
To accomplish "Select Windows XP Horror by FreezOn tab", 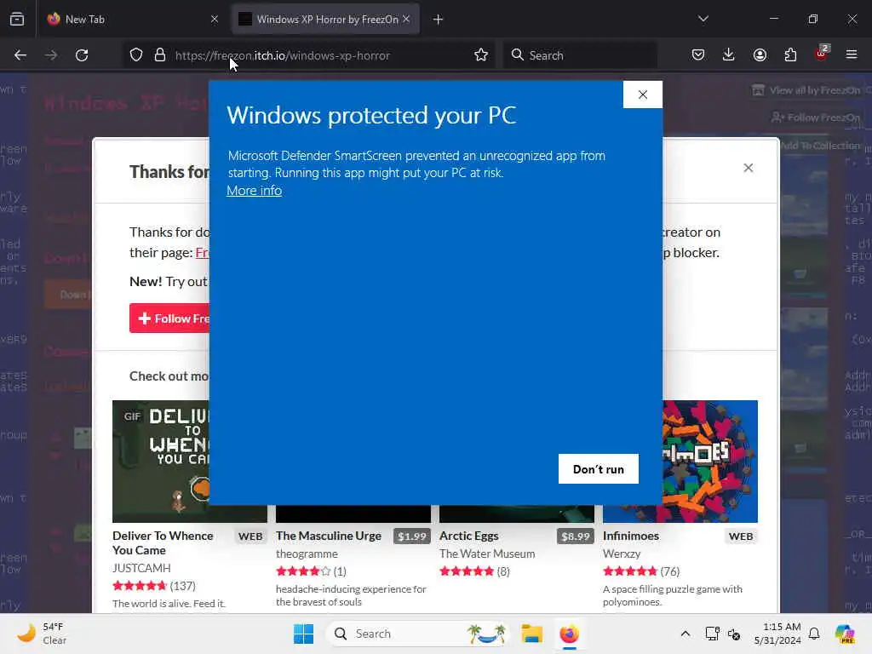I will [326, 19].
